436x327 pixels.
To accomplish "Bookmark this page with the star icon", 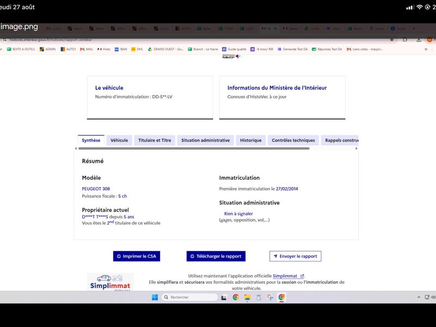I will pos(392,40).
